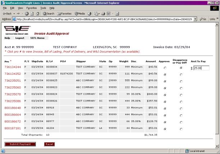Open Pro number 736235051 link
The width and height of the screenshot is (220, 154).
pyautogui.click(x=12, y=81)
